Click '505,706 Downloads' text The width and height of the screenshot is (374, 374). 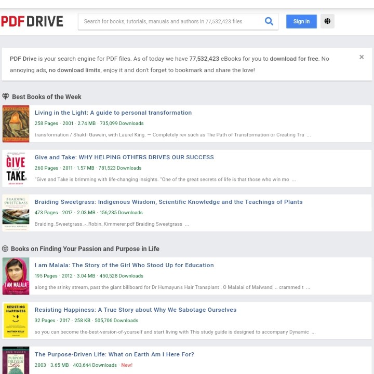click(x=116, y=321)
